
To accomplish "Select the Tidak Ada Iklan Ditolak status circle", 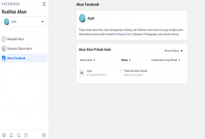I will pos(121,71).
